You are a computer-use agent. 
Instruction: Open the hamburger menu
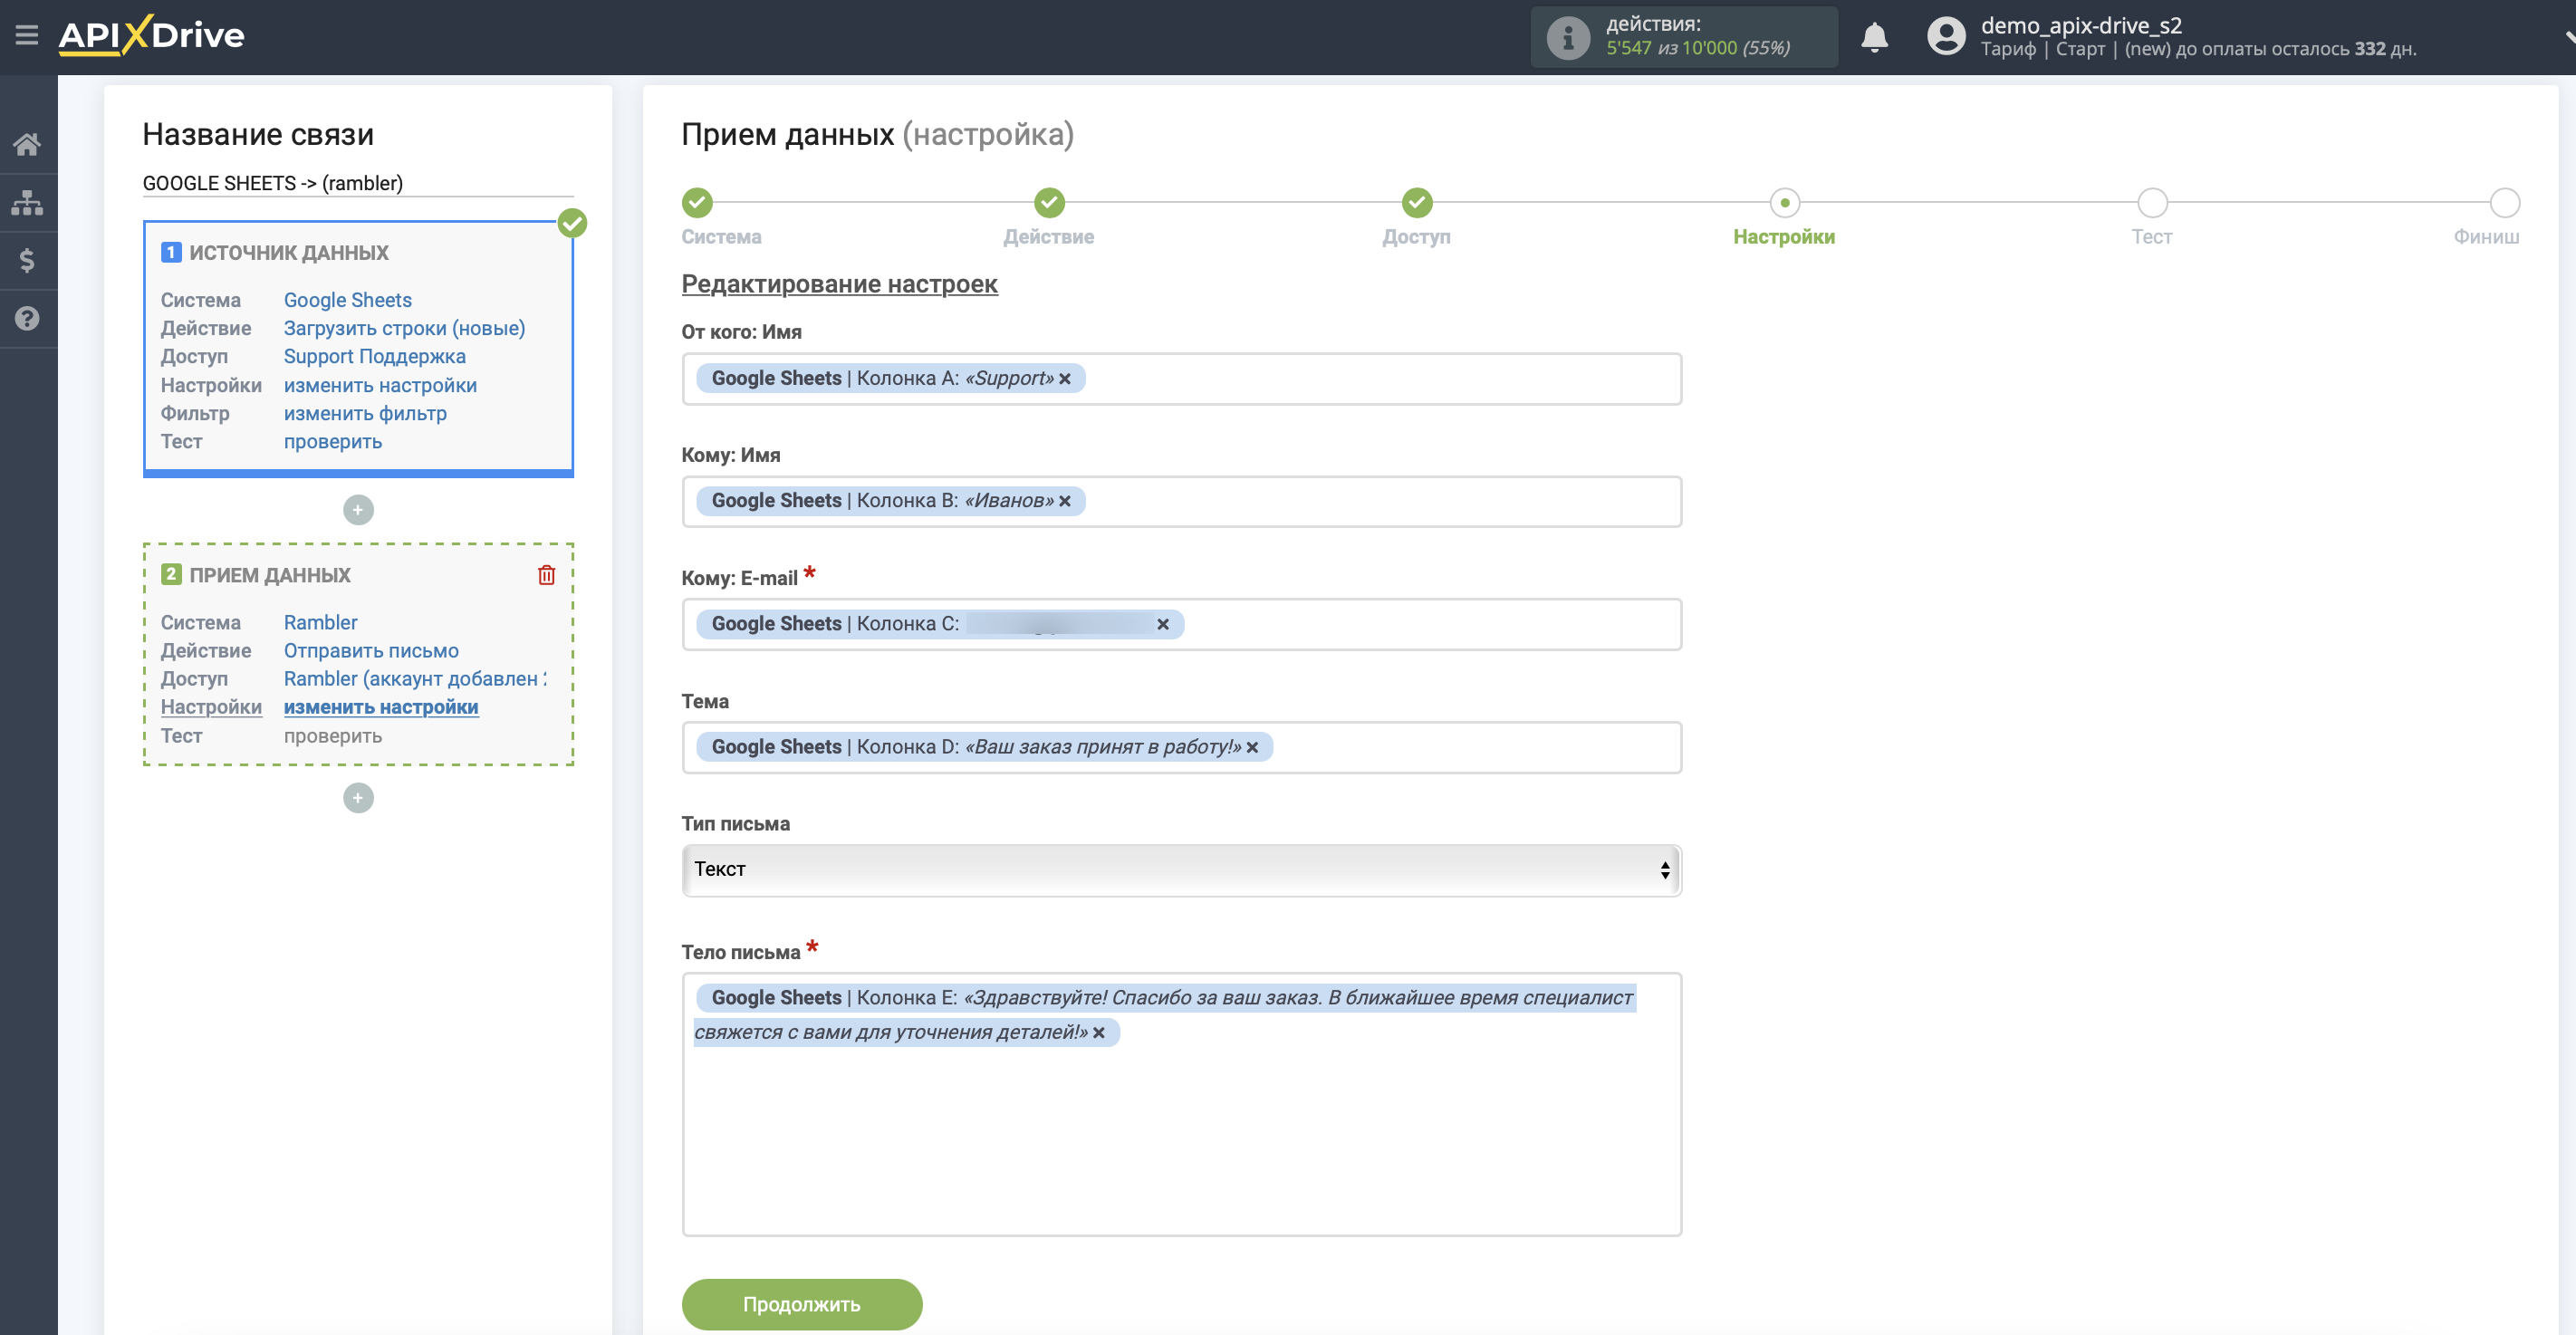click(x=27, y=36)
